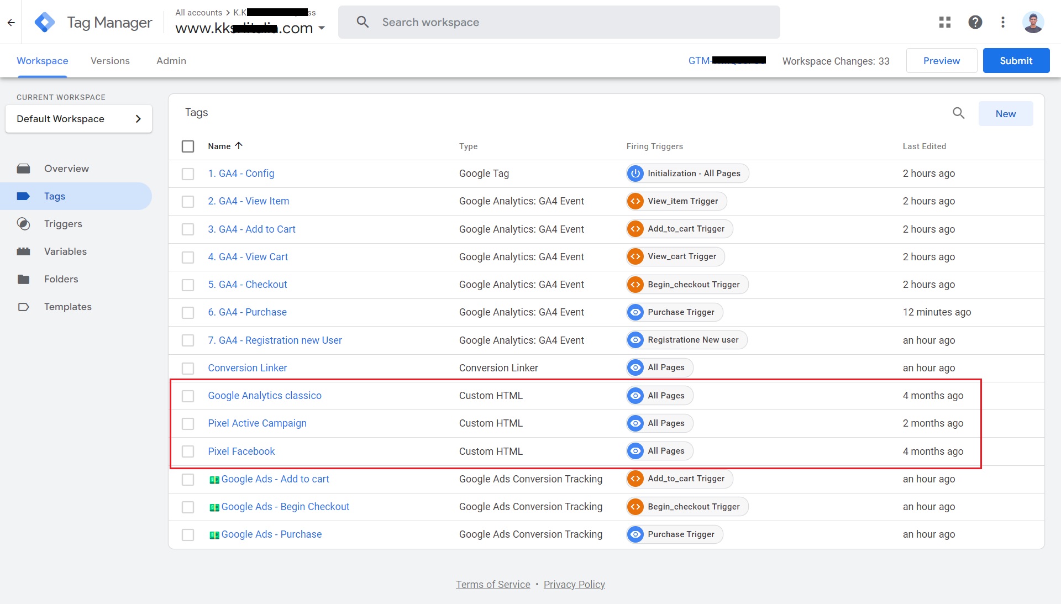The image size is (1061, 604).
Task: Toggle the select-all tags checkbox
Action: pos(188,146)
